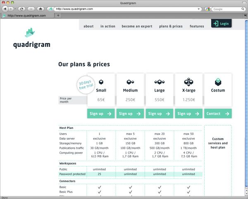
Task: Click the Basic Plus checkmark for X-large
Action: 188,192
